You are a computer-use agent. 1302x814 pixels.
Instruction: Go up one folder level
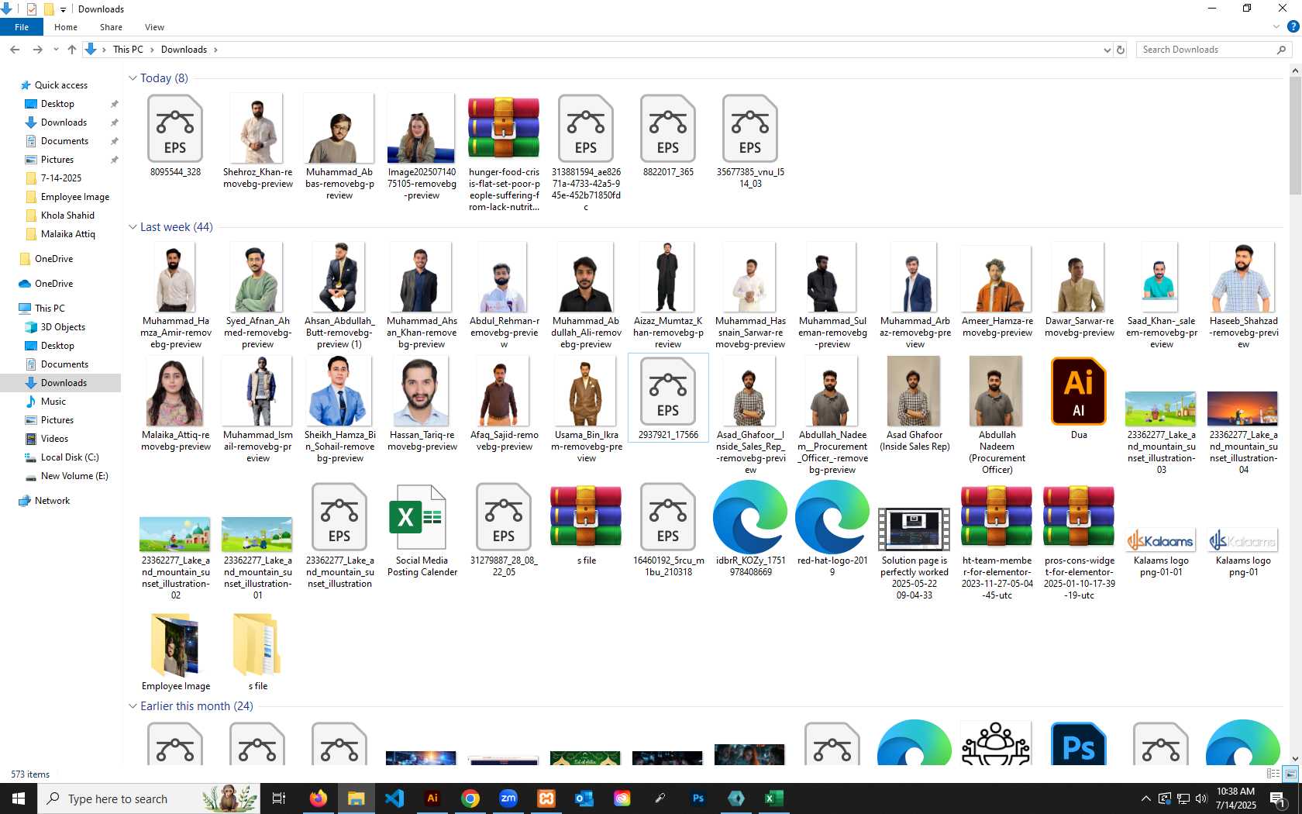click(72, 50)
